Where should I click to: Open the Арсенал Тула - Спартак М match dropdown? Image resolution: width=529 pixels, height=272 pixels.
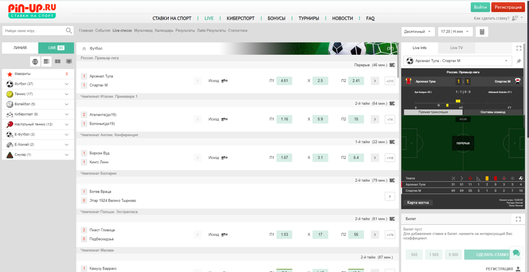click(458, 61)
